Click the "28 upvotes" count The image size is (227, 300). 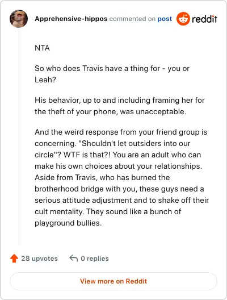click(x=39, y=259)
